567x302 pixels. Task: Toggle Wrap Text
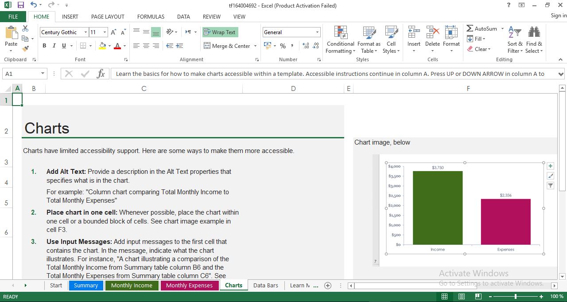(220, 32)
